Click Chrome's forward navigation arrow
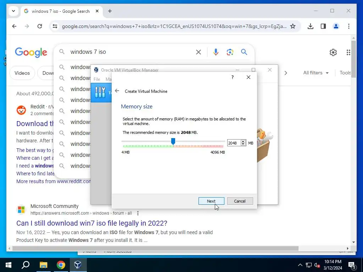363x272 pixels. tap(27, 26)
